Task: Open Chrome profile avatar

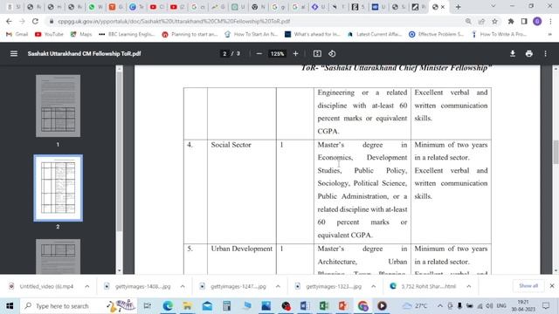Action: pos(537,21)
